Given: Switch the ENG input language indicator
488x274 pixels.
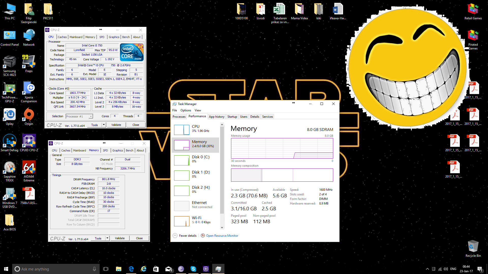Looking at the screenshot, I should coord(453,269).
